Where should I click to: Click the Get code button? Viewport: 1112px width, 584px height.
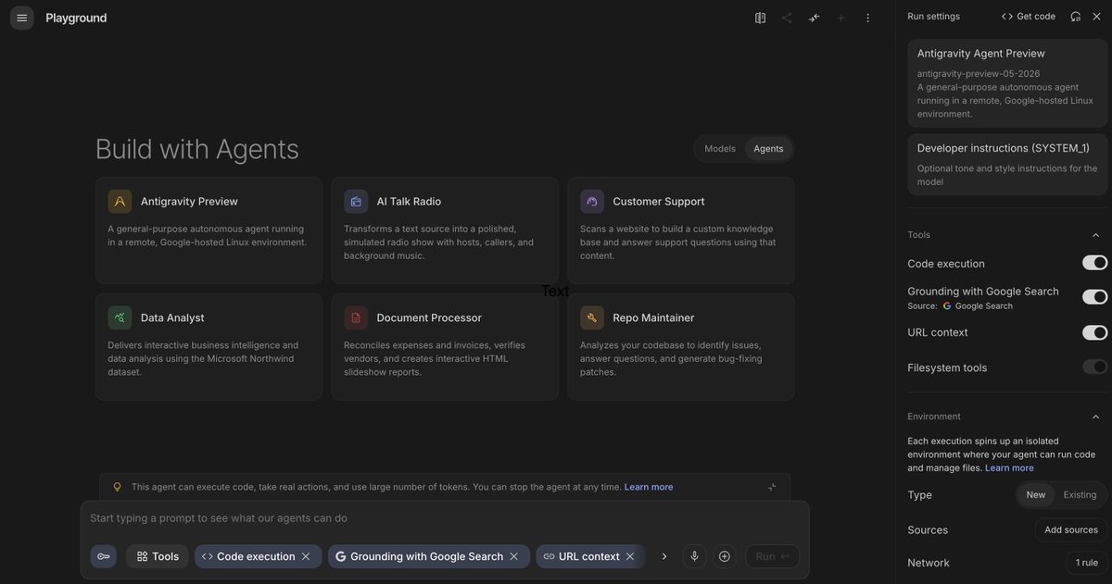(x=1029, y=17)
